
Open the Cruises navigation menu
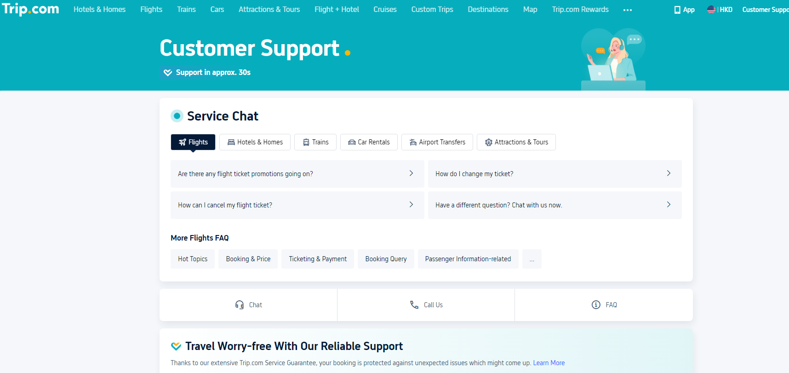coord(385,9)
